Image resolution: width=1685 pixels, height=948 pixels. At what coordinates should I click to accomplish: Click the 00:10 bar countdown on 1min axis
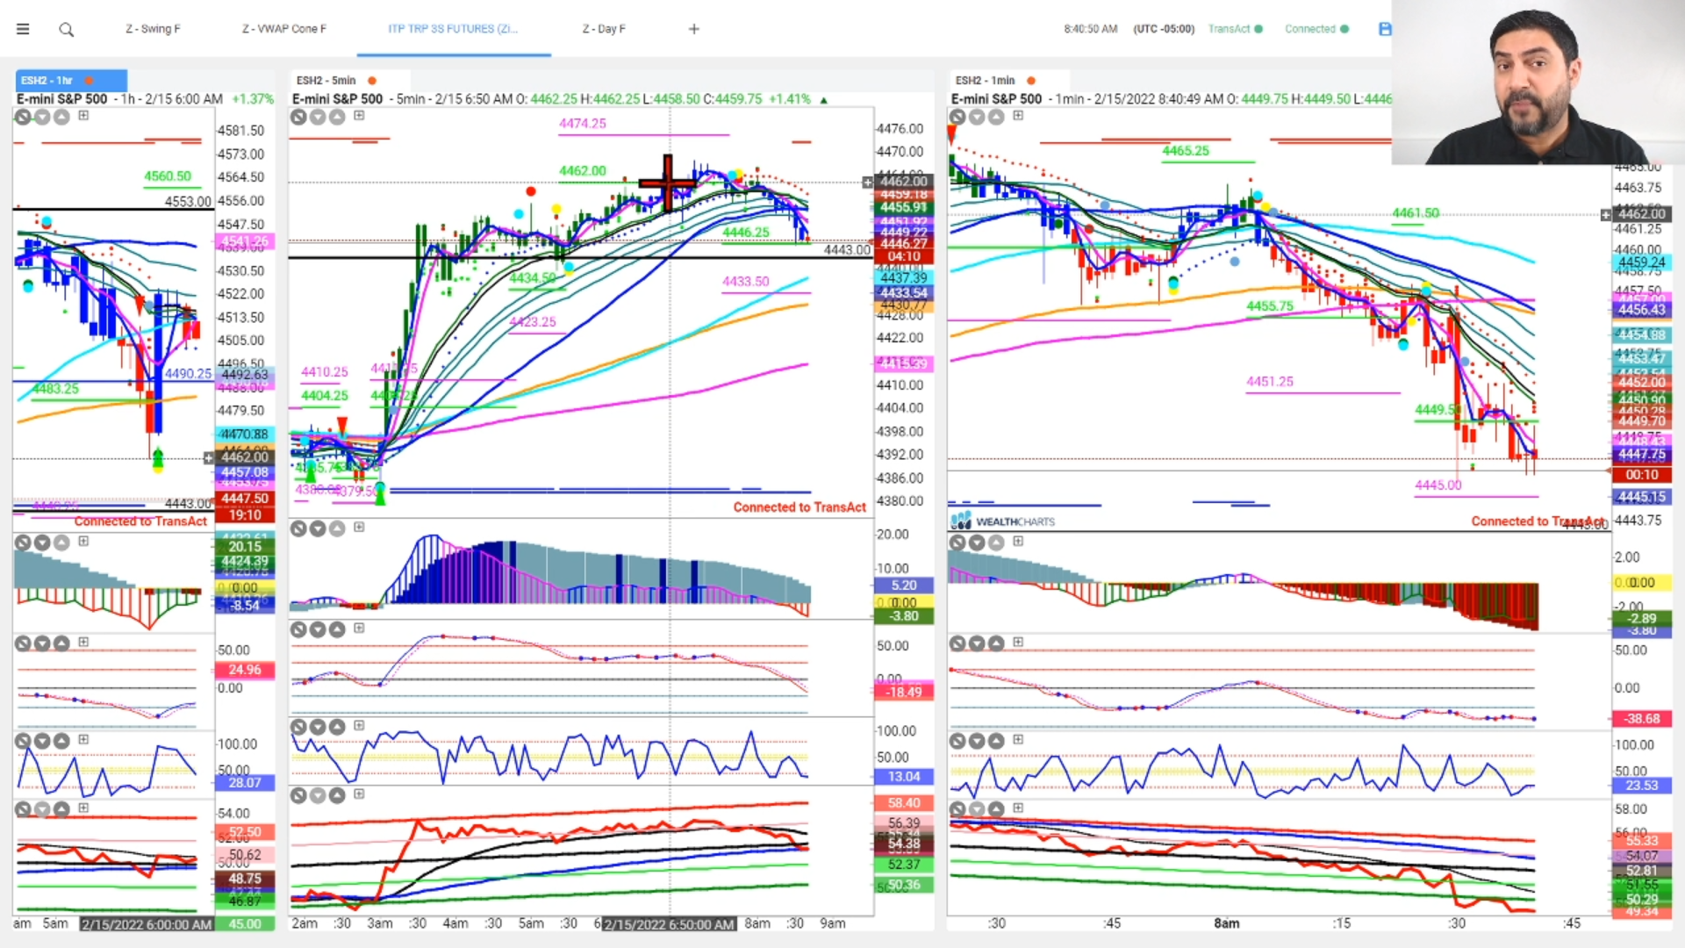1642,475
